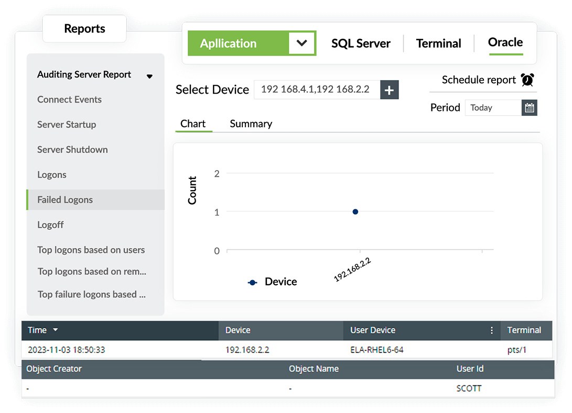
Task: Click the Schedule report link
Action: tap(479, 80)
